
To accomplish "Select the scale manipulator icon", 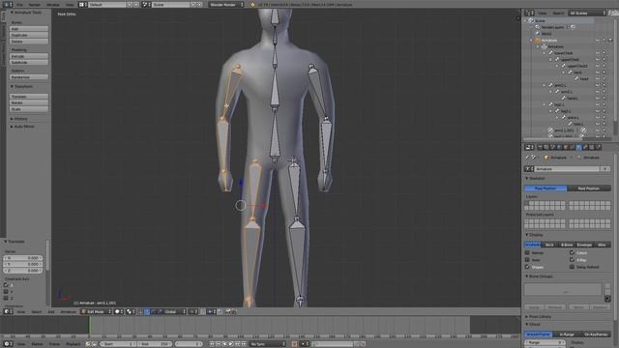I will pos(160,311).
